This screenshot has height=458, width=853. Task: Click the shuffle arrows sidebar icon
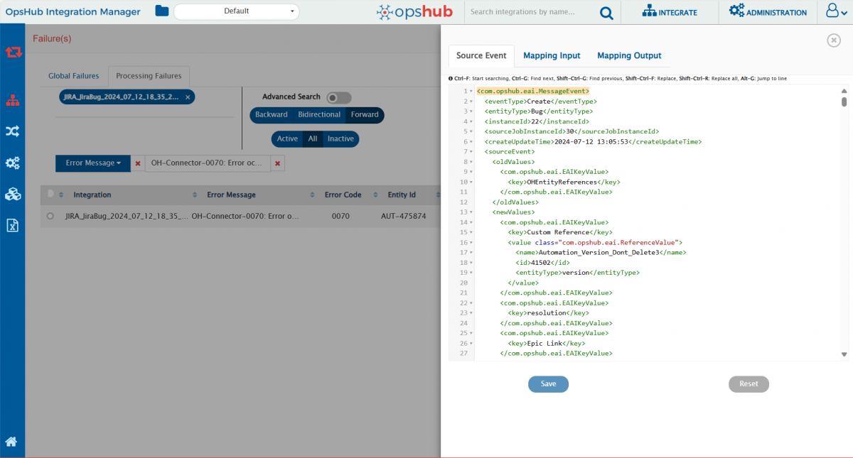point(12,131)
